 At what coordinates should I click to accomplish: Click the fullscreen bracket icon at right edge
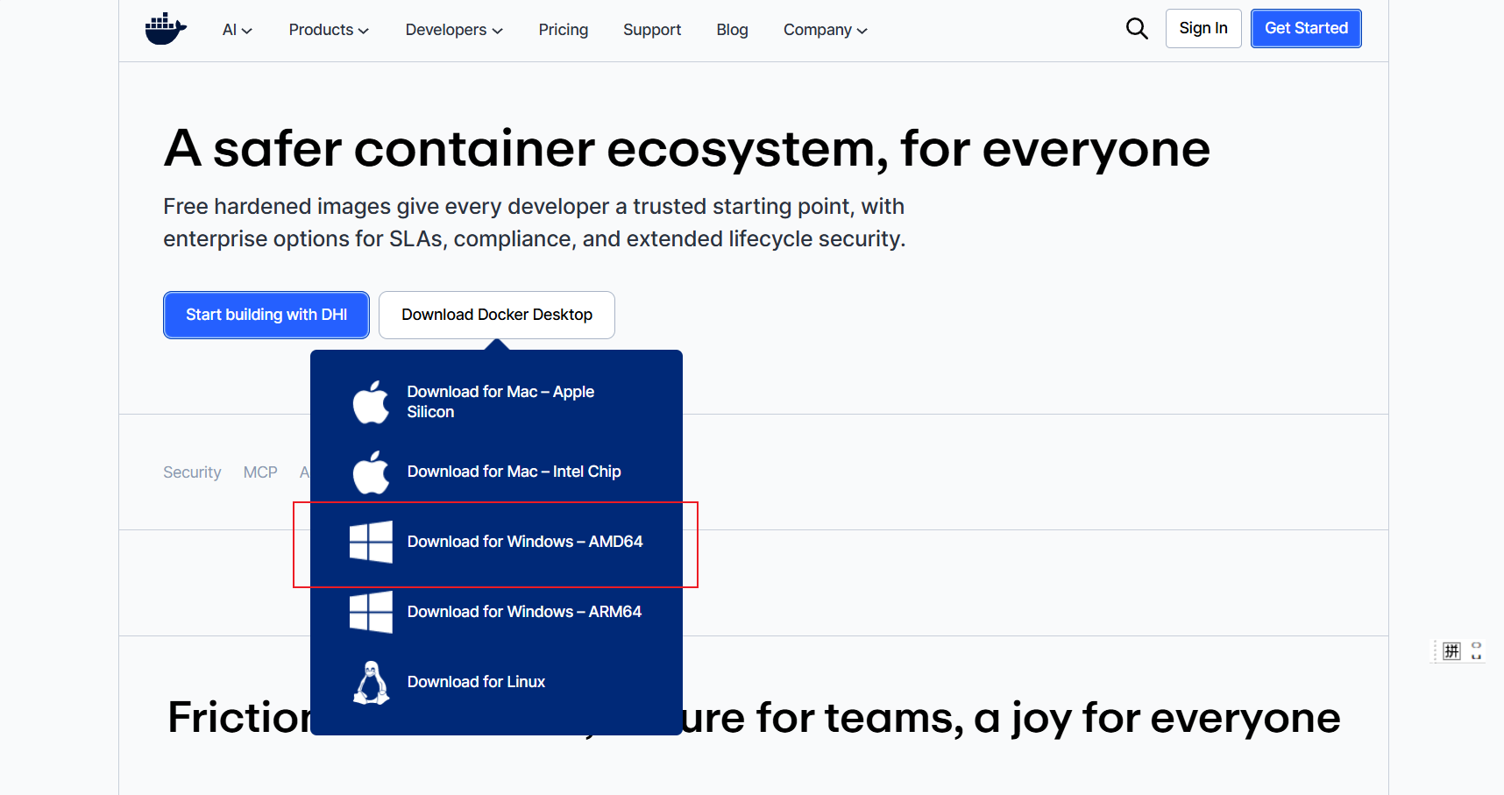tap(1477, 650)
